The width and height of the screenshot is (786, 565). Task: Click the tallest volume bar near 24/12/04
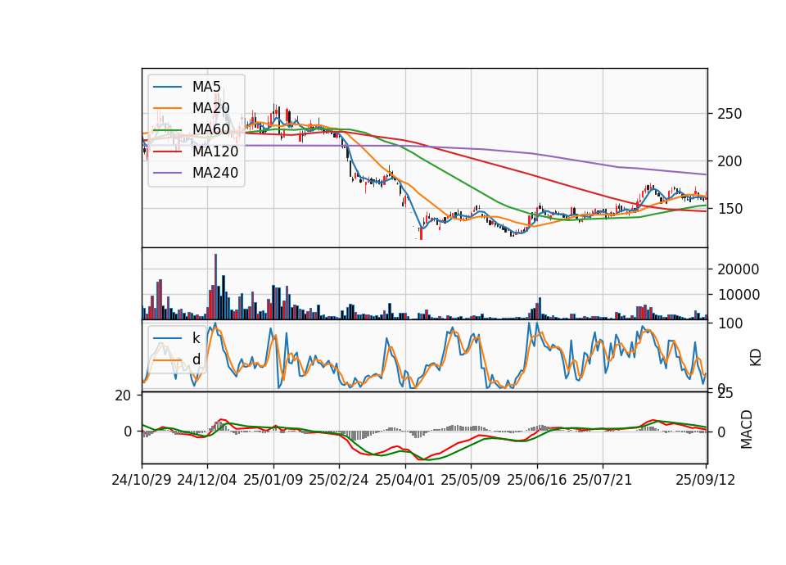(215, 287)
